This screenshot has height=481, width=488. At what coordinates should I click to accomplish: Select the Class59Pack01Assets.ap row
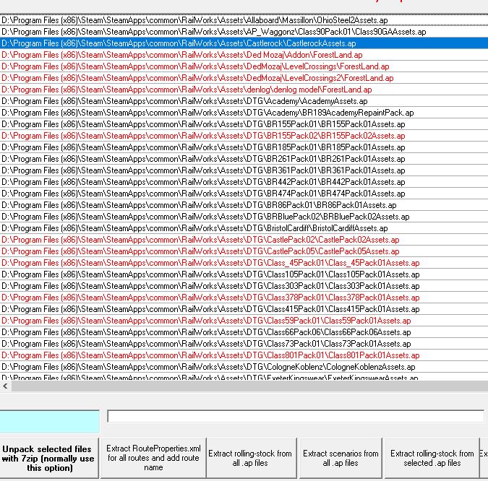(x=244, y=321)
